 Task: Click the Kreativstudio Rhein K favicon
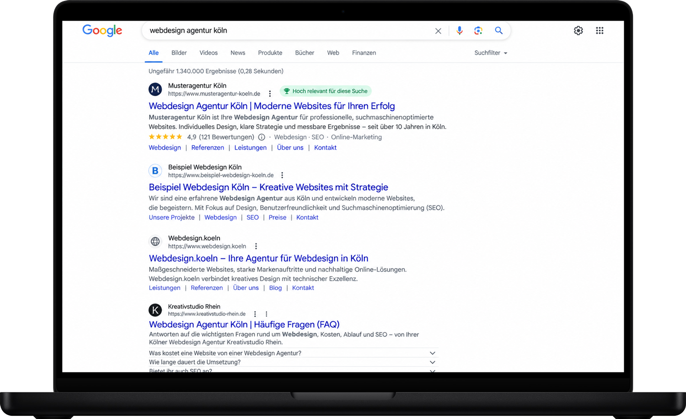(155, 310)
